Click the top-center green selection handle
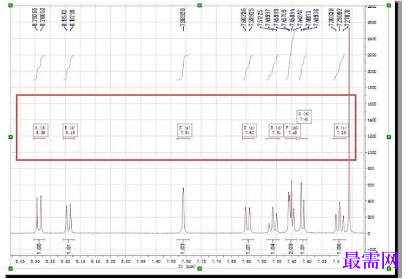This screenshot has width=410, height=279. tap(200, 5)
